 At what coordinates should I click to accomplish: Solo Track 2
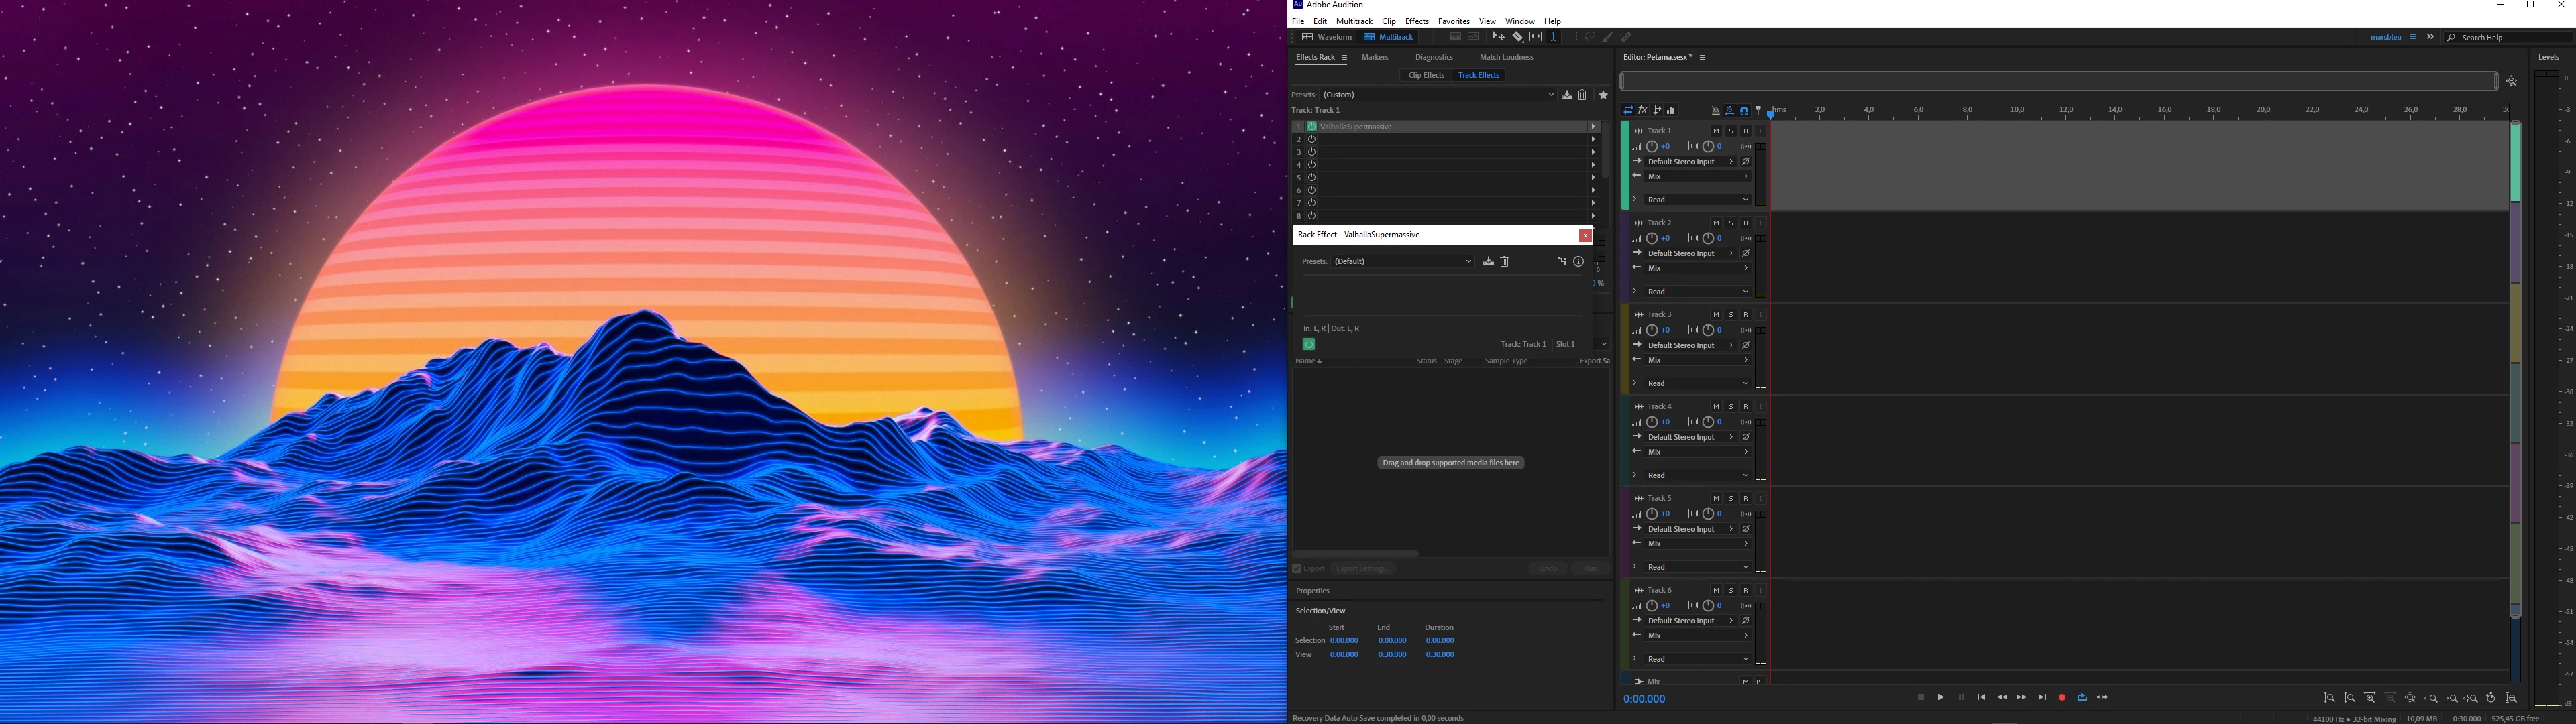point(1731,223)
